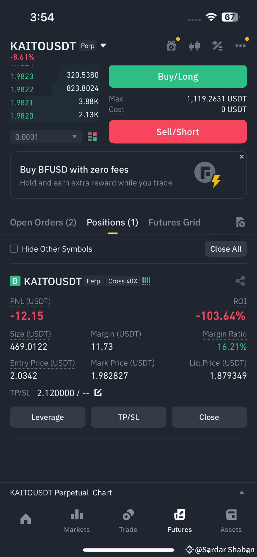Open the order history icon
This screenshot has height=557, width=257.
tap(241, 222)
